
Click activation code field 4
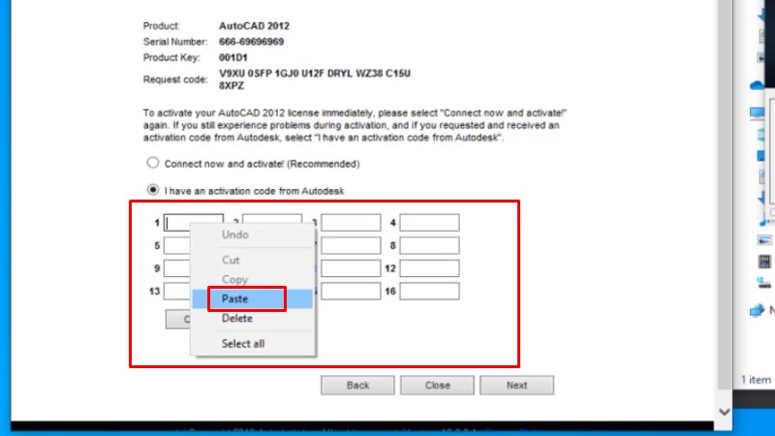429,223
